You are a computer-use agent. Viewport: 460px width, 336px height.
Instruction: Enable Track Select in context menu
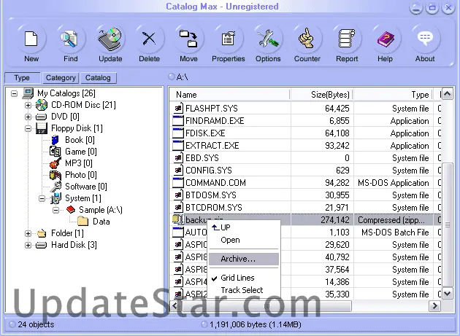point(243,290)
